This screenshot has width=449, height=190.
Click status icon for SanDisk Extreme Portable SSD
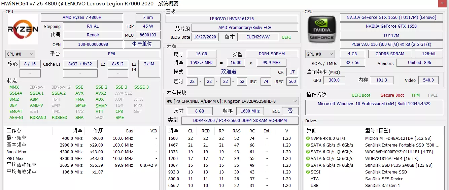coord(308,145)
